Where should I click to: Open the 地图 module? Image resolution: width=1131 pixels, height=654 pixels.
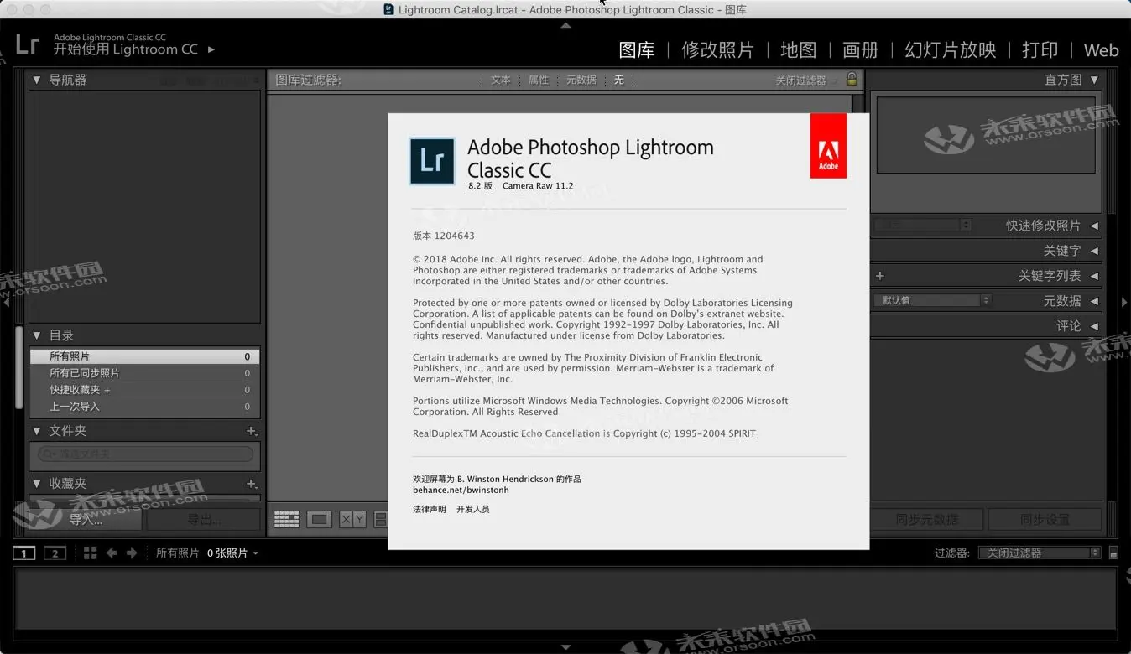(799, 50)
